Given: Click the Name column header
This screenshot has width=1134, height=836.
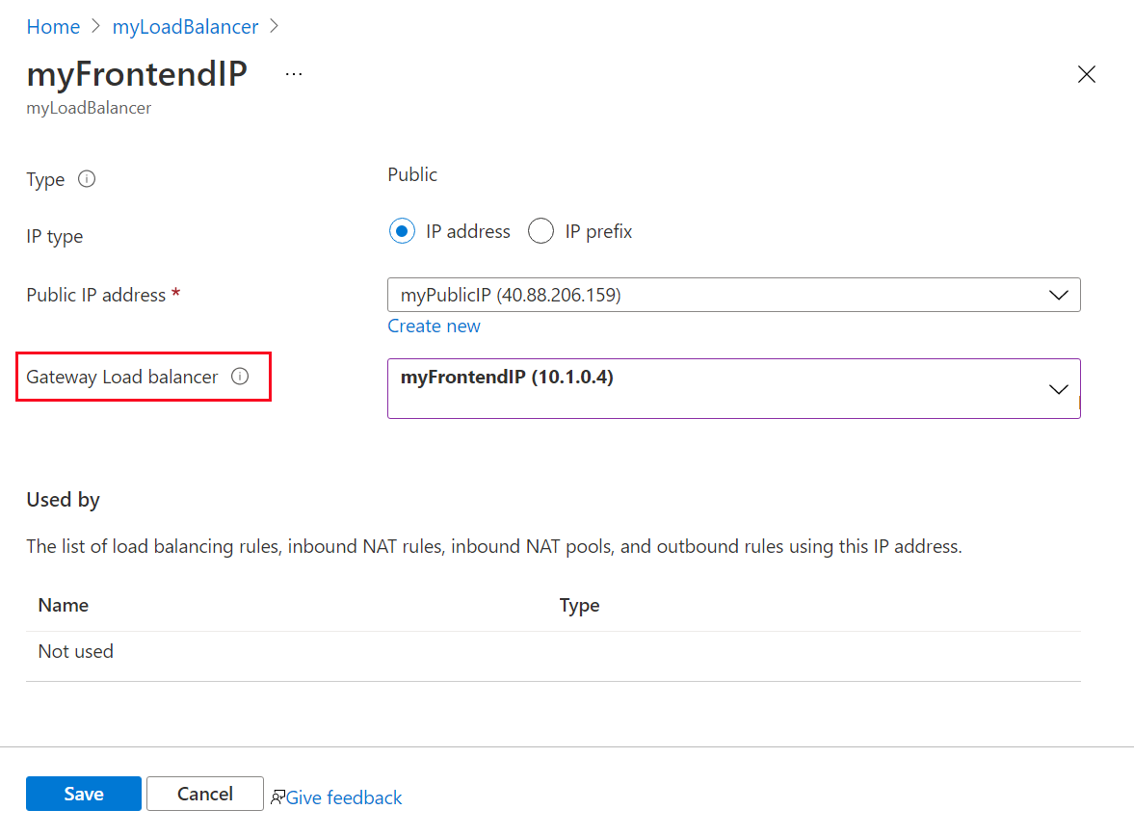Looking at the screenshot, I should tap(64, 605).
